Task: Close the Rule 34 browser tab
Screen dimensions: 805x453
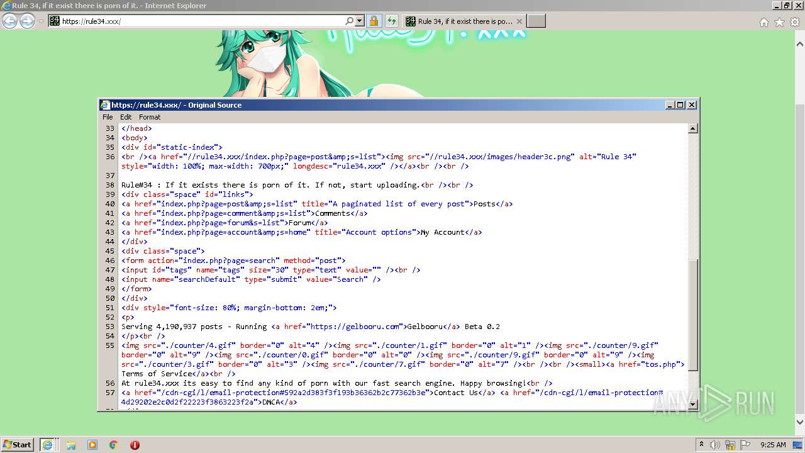Action: pos(519,21)
